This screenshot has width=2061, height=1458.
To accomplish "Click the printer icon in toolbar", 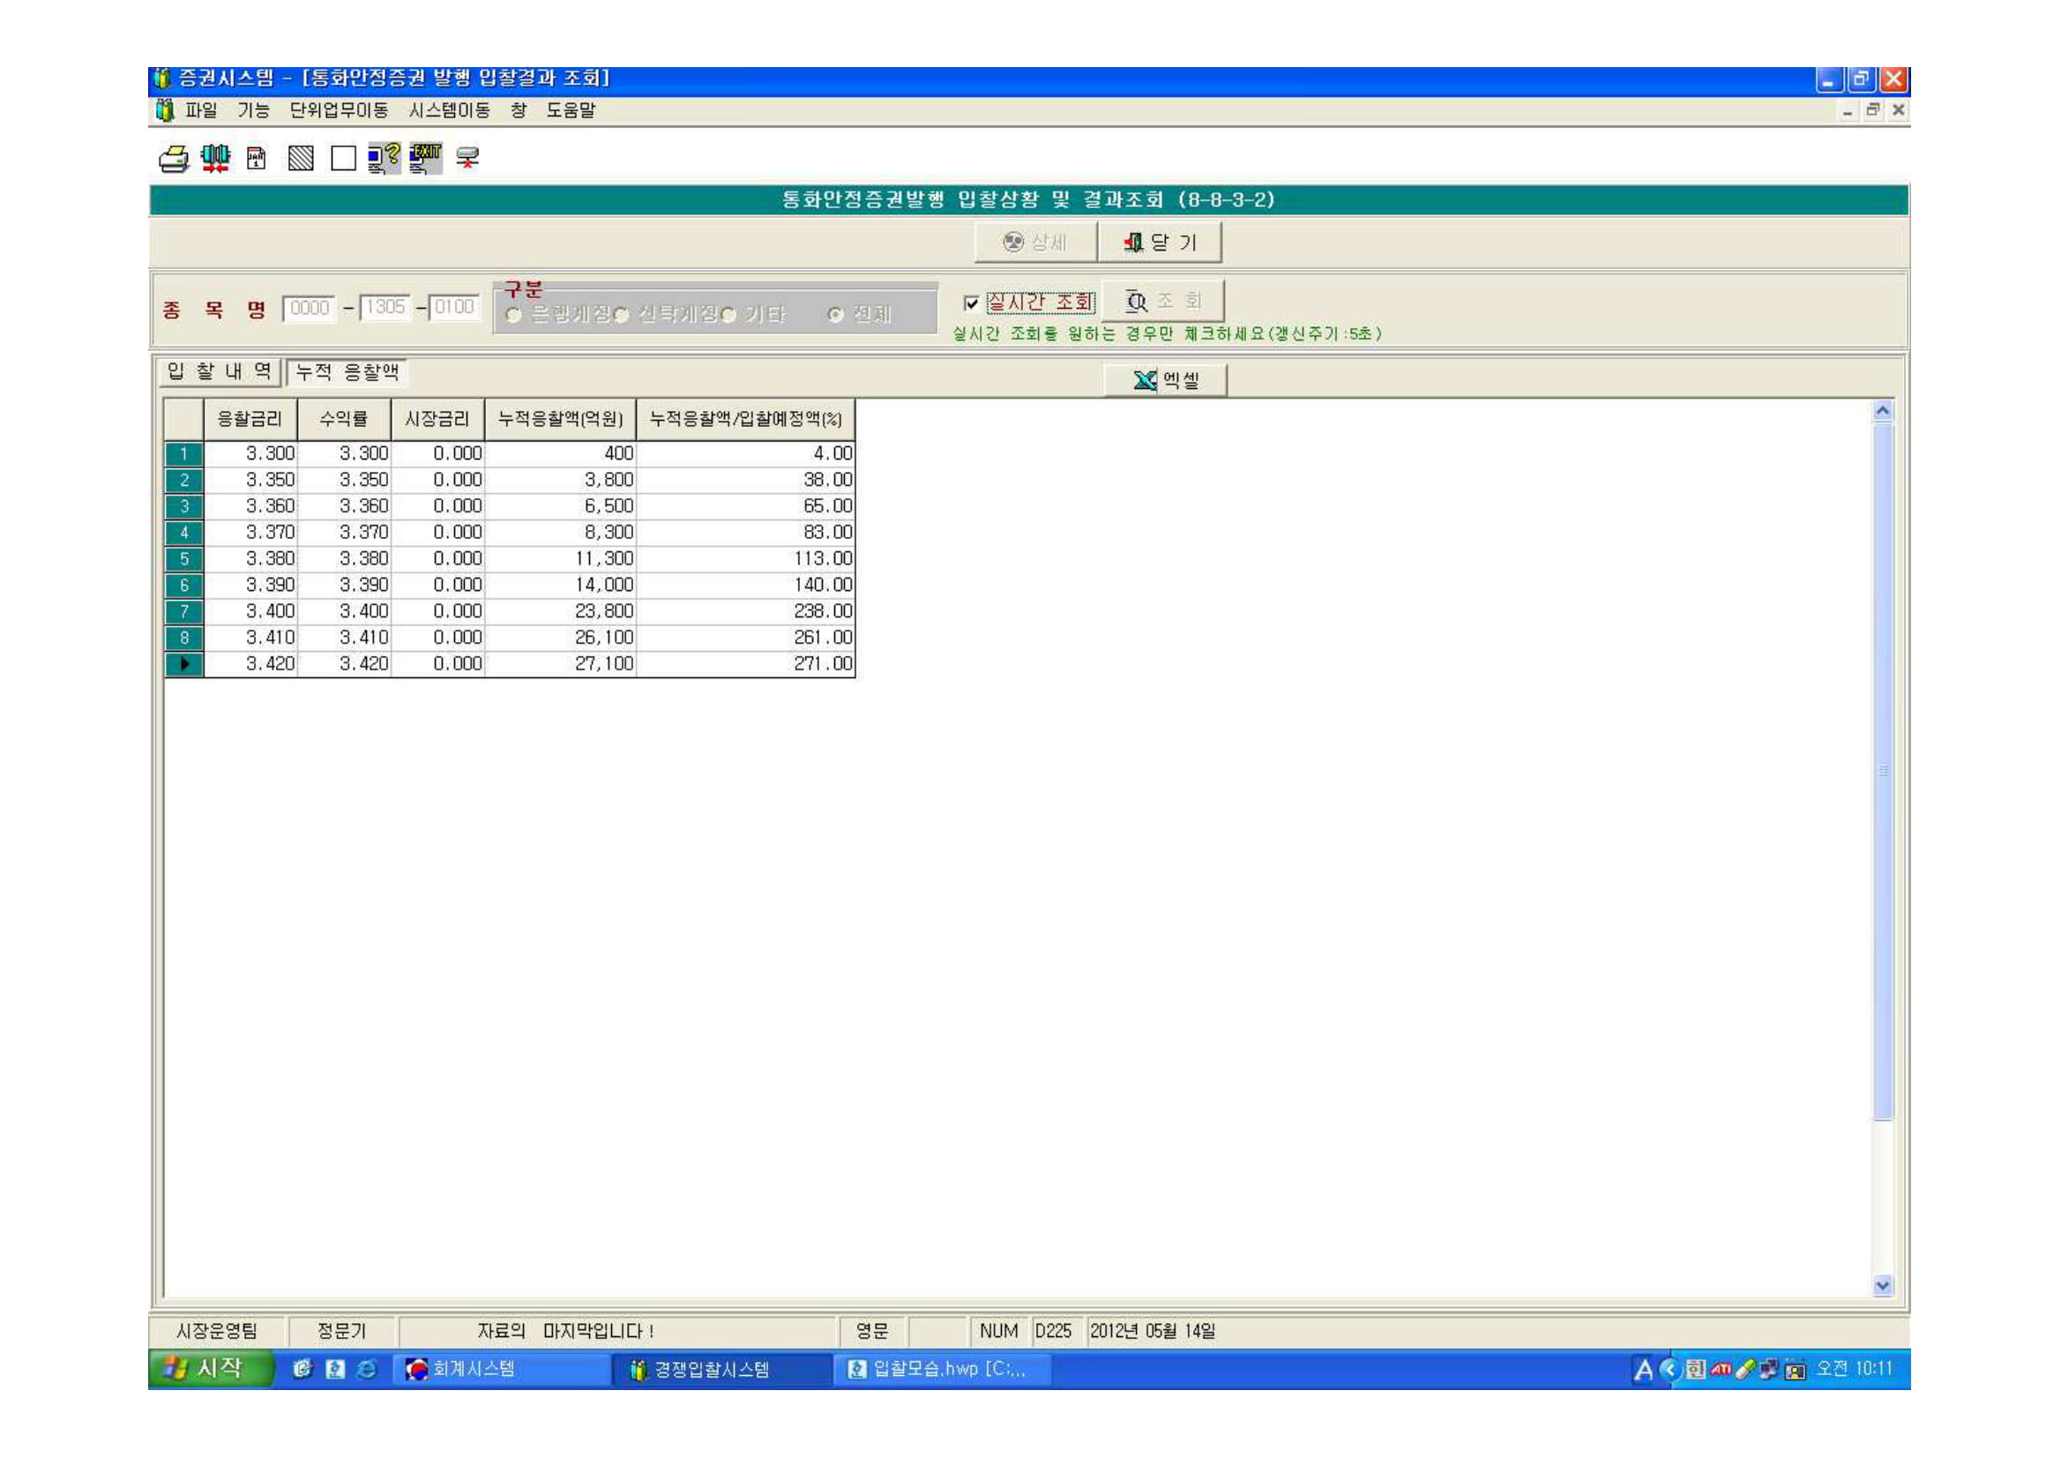I will click(x=174, y=159).
